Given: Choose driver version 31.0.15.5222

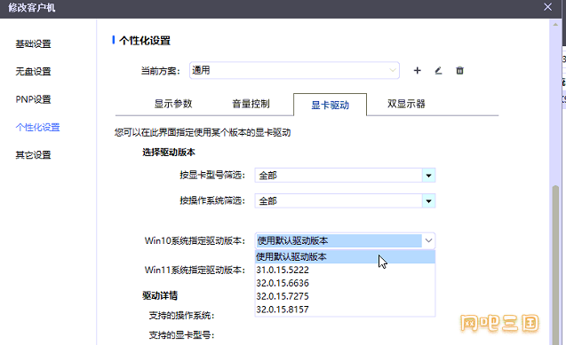Looking at the screenshot, I should 345,270.
